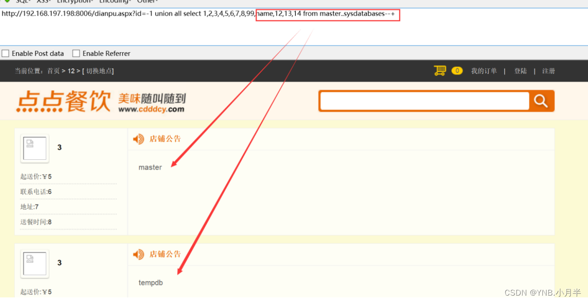This screenshot has height=301, width=588.
Task: Click the 地址:7 line
Action: (x=29, y=207)
